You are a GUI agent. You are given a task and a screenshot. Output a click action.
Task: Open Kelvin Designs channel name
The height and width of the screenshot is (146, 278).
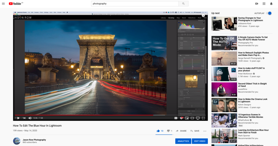pyautogui.click(x=245, y=105)
